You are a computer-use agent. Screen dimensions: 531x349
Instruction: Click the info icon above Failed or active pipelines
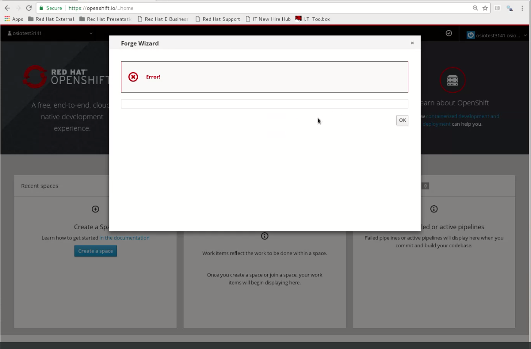[434, 209]
